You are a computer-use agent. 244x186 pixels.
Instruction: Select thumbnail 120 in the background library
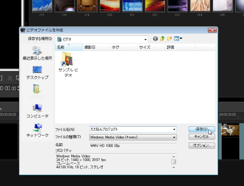pos(110,6)
